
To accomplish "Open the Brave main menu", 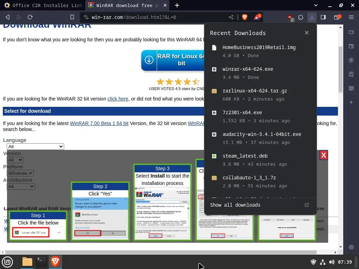I will 351,17.
